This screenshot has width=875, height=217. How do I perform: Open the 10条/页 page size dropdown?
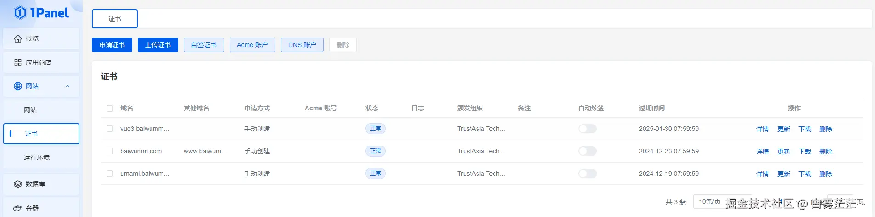tap(710, 201)
